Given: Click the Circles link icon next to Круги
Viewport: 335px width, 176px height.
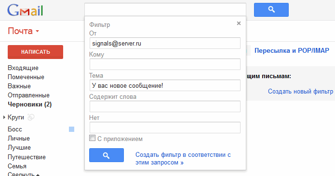Looking at the screenshot, I should click(31, 117).
